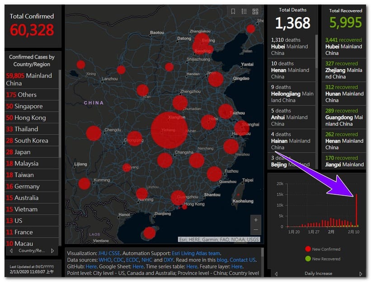Select Thailand in country list
371x282 pixels.
(32, 129)
